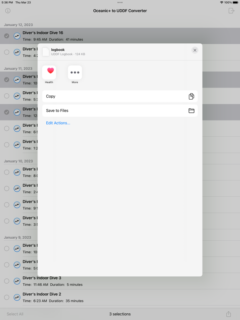Screen dimensions: 240x320
Task: Tap diver icon on Time 2:4 row
Action: 17,188
